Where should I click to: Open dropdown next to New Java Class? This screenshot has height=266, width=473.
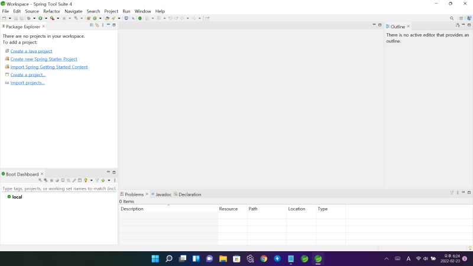(x=101, y=18)
